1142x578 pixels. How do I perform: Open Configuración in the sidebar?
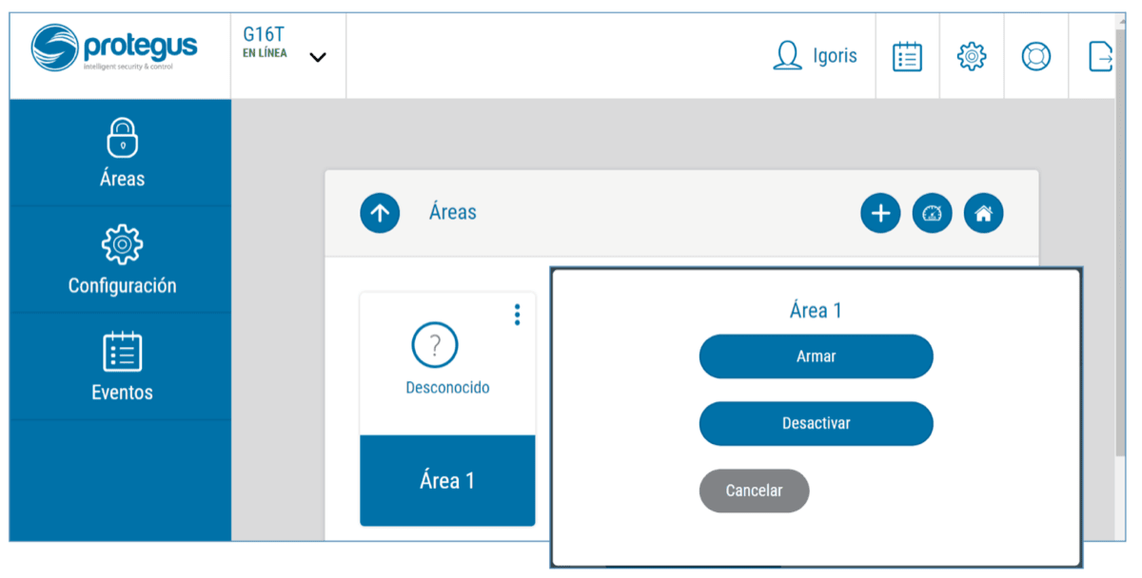121,260
